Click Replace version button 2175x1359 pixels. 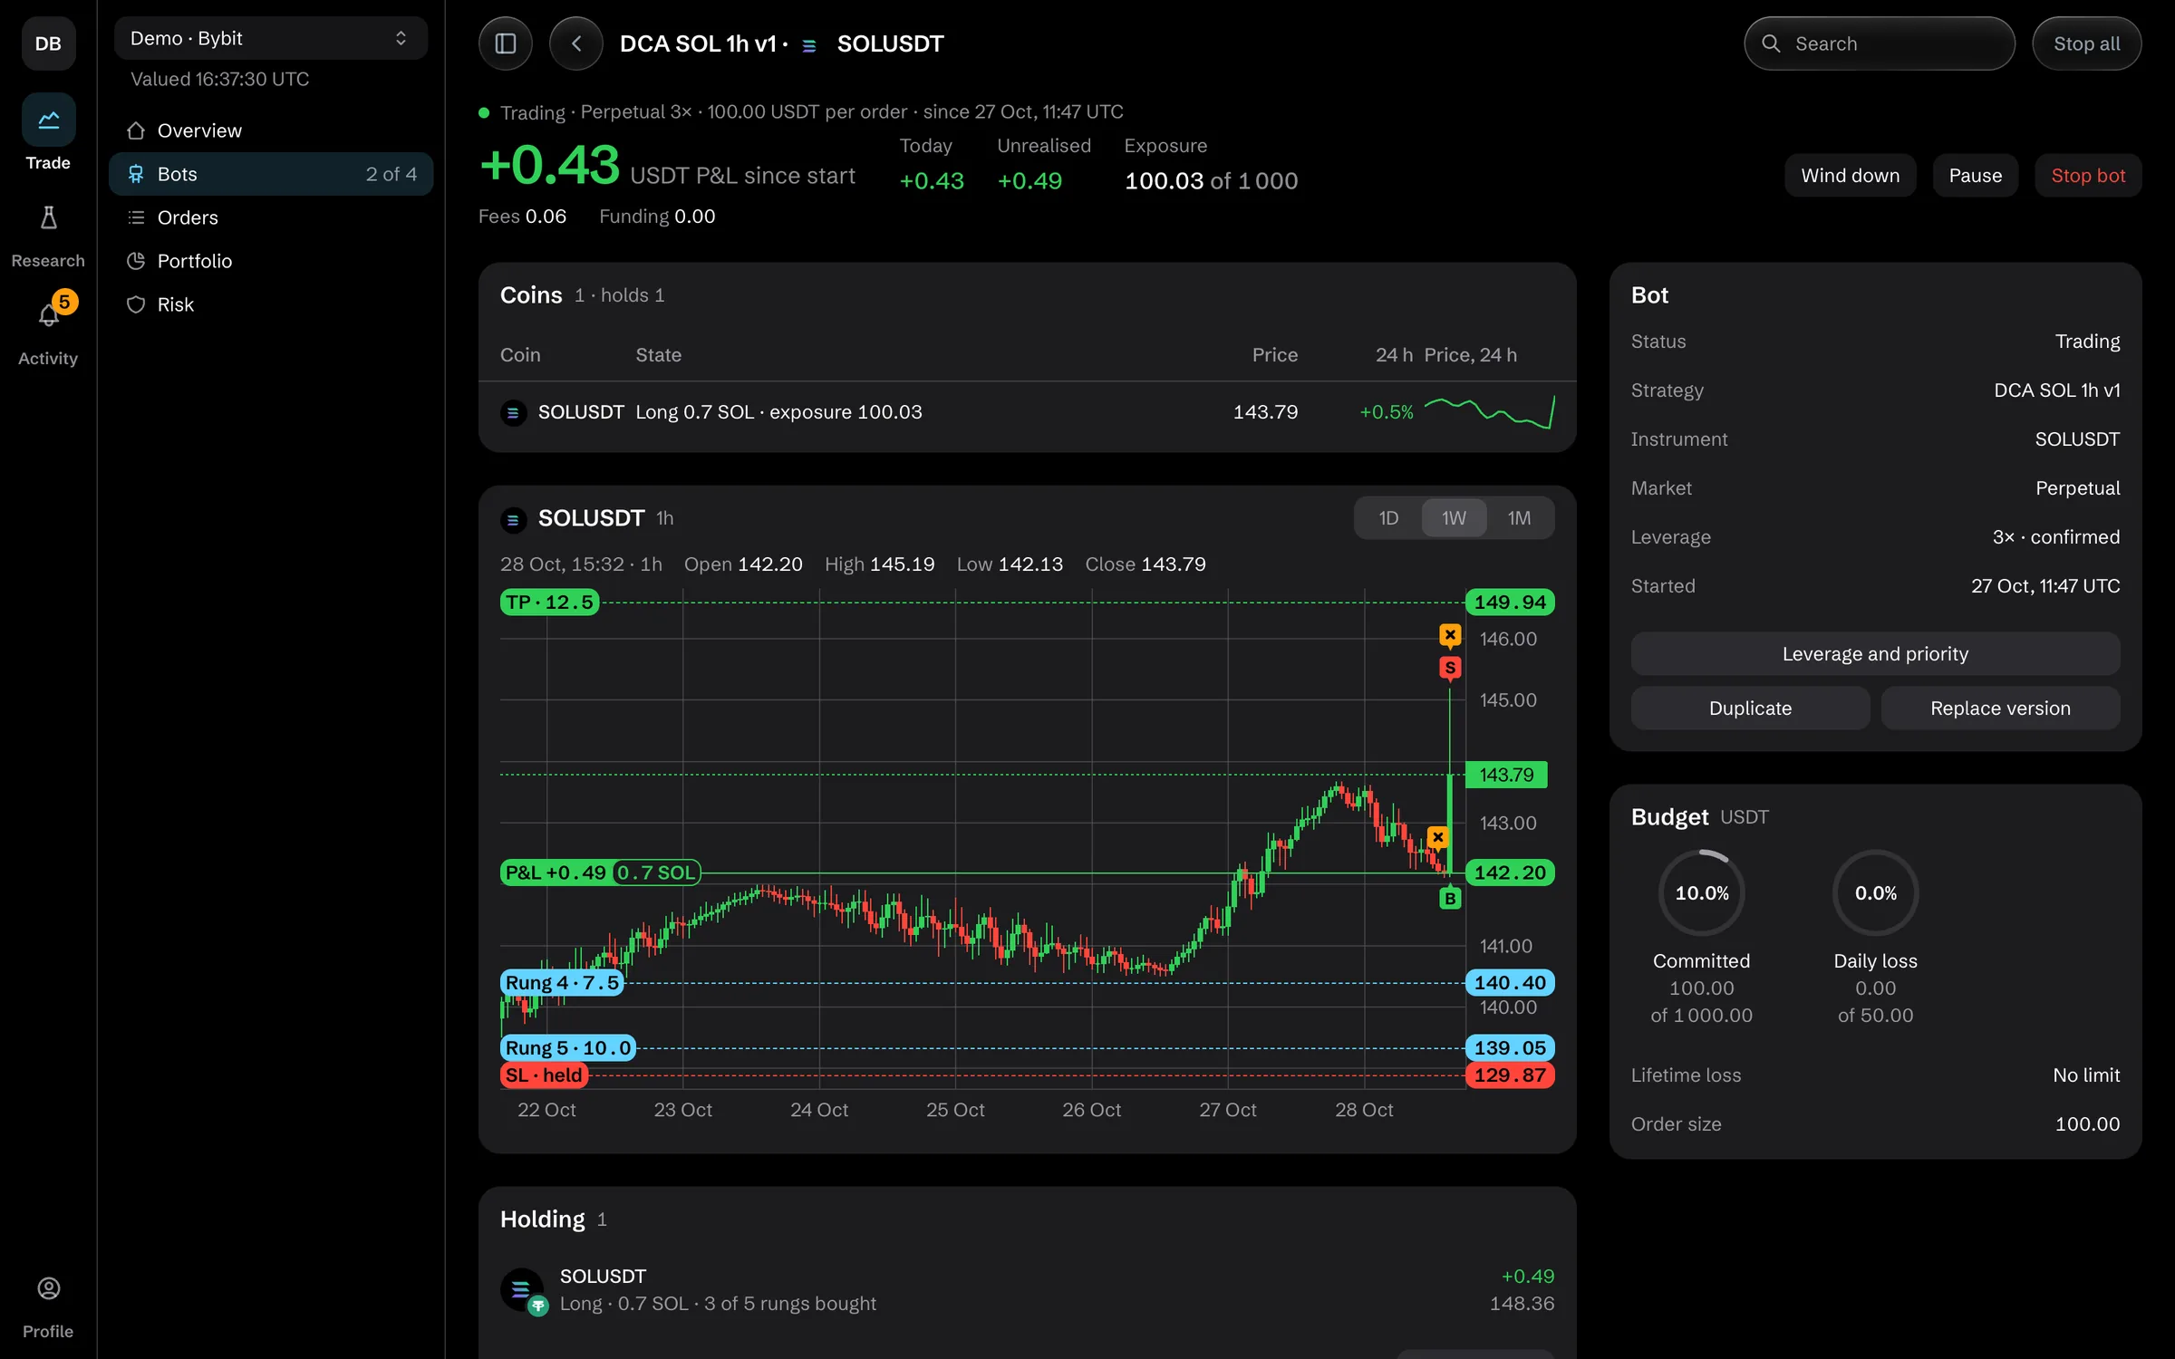point(2000,708)
